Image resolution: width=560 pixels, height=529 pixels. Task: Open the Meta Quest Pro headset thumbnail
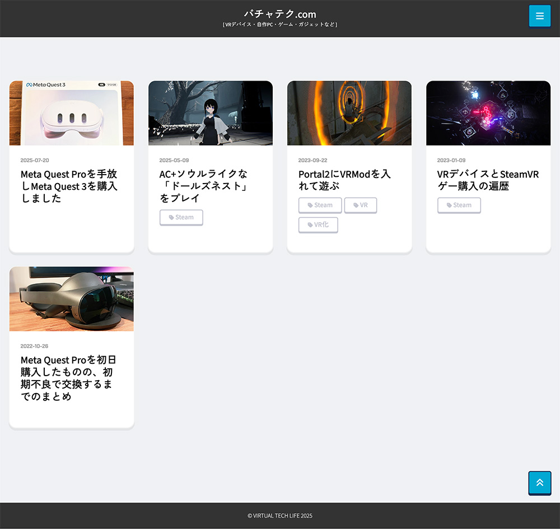[x=72, y=299]
